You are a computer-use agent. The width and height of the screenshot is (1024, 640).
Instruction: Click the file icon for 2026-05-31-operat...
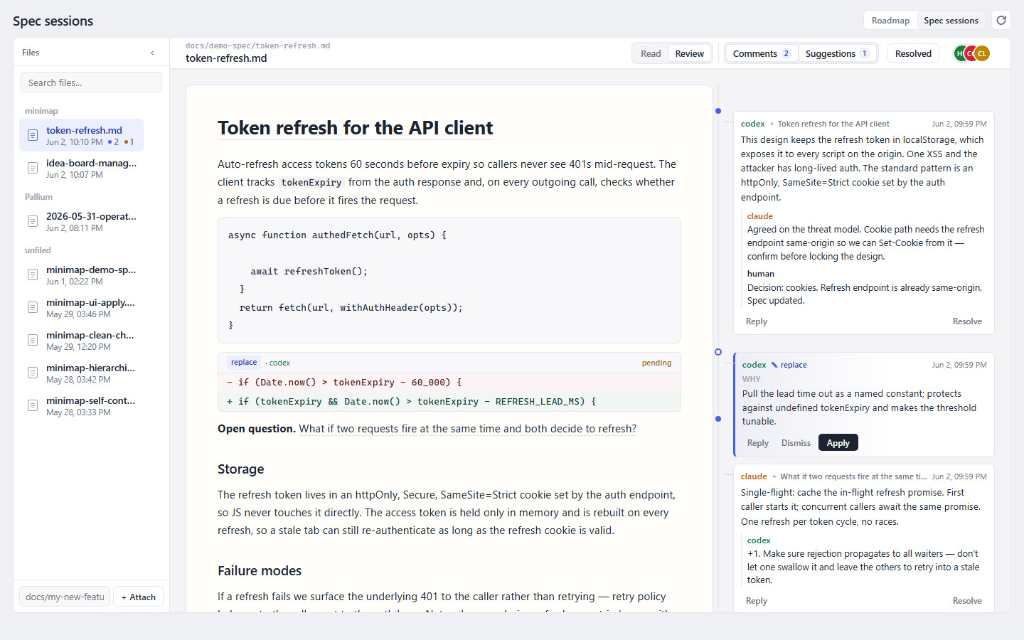coord(33,221)
